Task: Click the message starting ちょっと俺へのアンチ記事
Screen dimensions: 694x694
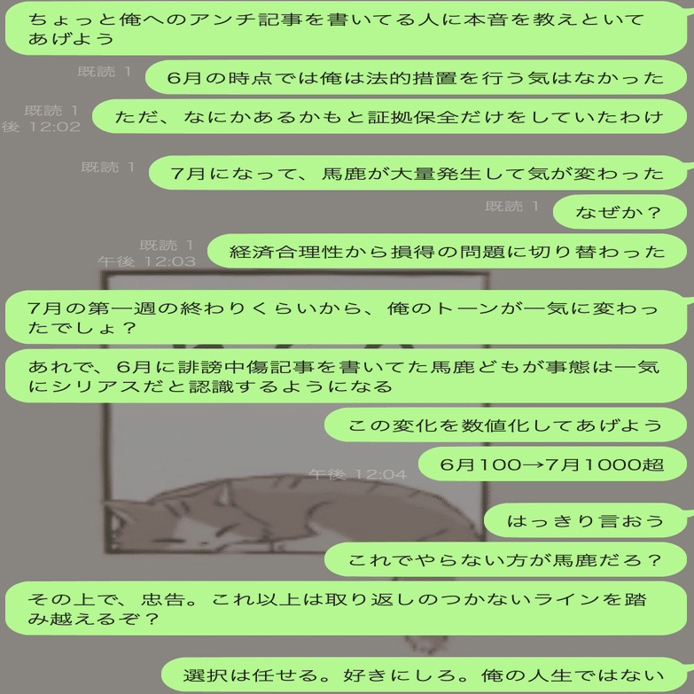Action: pyautogui.click(x=347, y=28)
